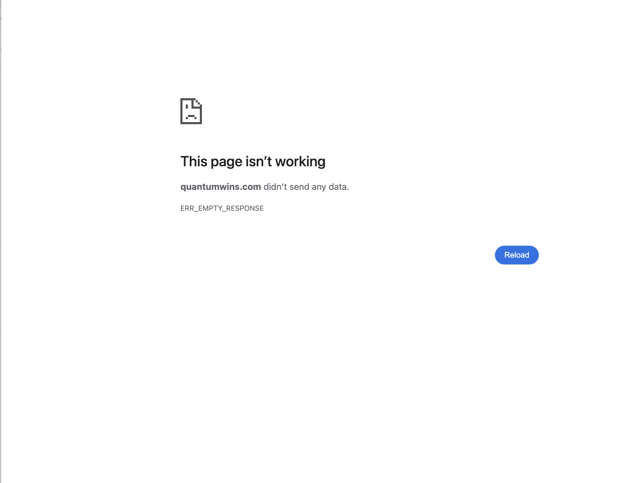Screen dimensions: 635x483
Task: Click 'RESPONSE' in the error code line
Action: click(245, 208)
